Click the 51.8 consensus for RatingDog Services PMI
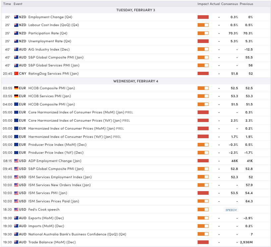 (x=235, y=73)
